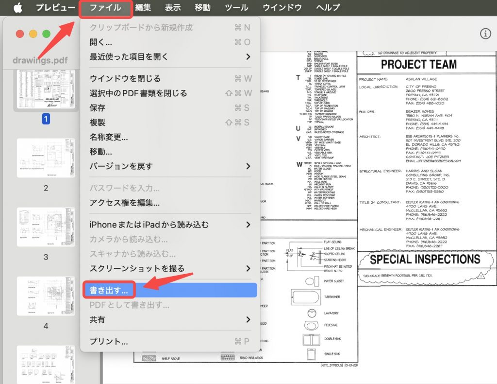
Task: Choose プリント… menu item
Action: point(170,342)
